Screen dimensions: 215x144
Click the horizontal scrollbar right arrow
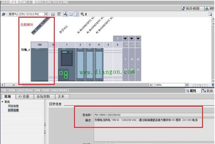click(x=151, y=85)
